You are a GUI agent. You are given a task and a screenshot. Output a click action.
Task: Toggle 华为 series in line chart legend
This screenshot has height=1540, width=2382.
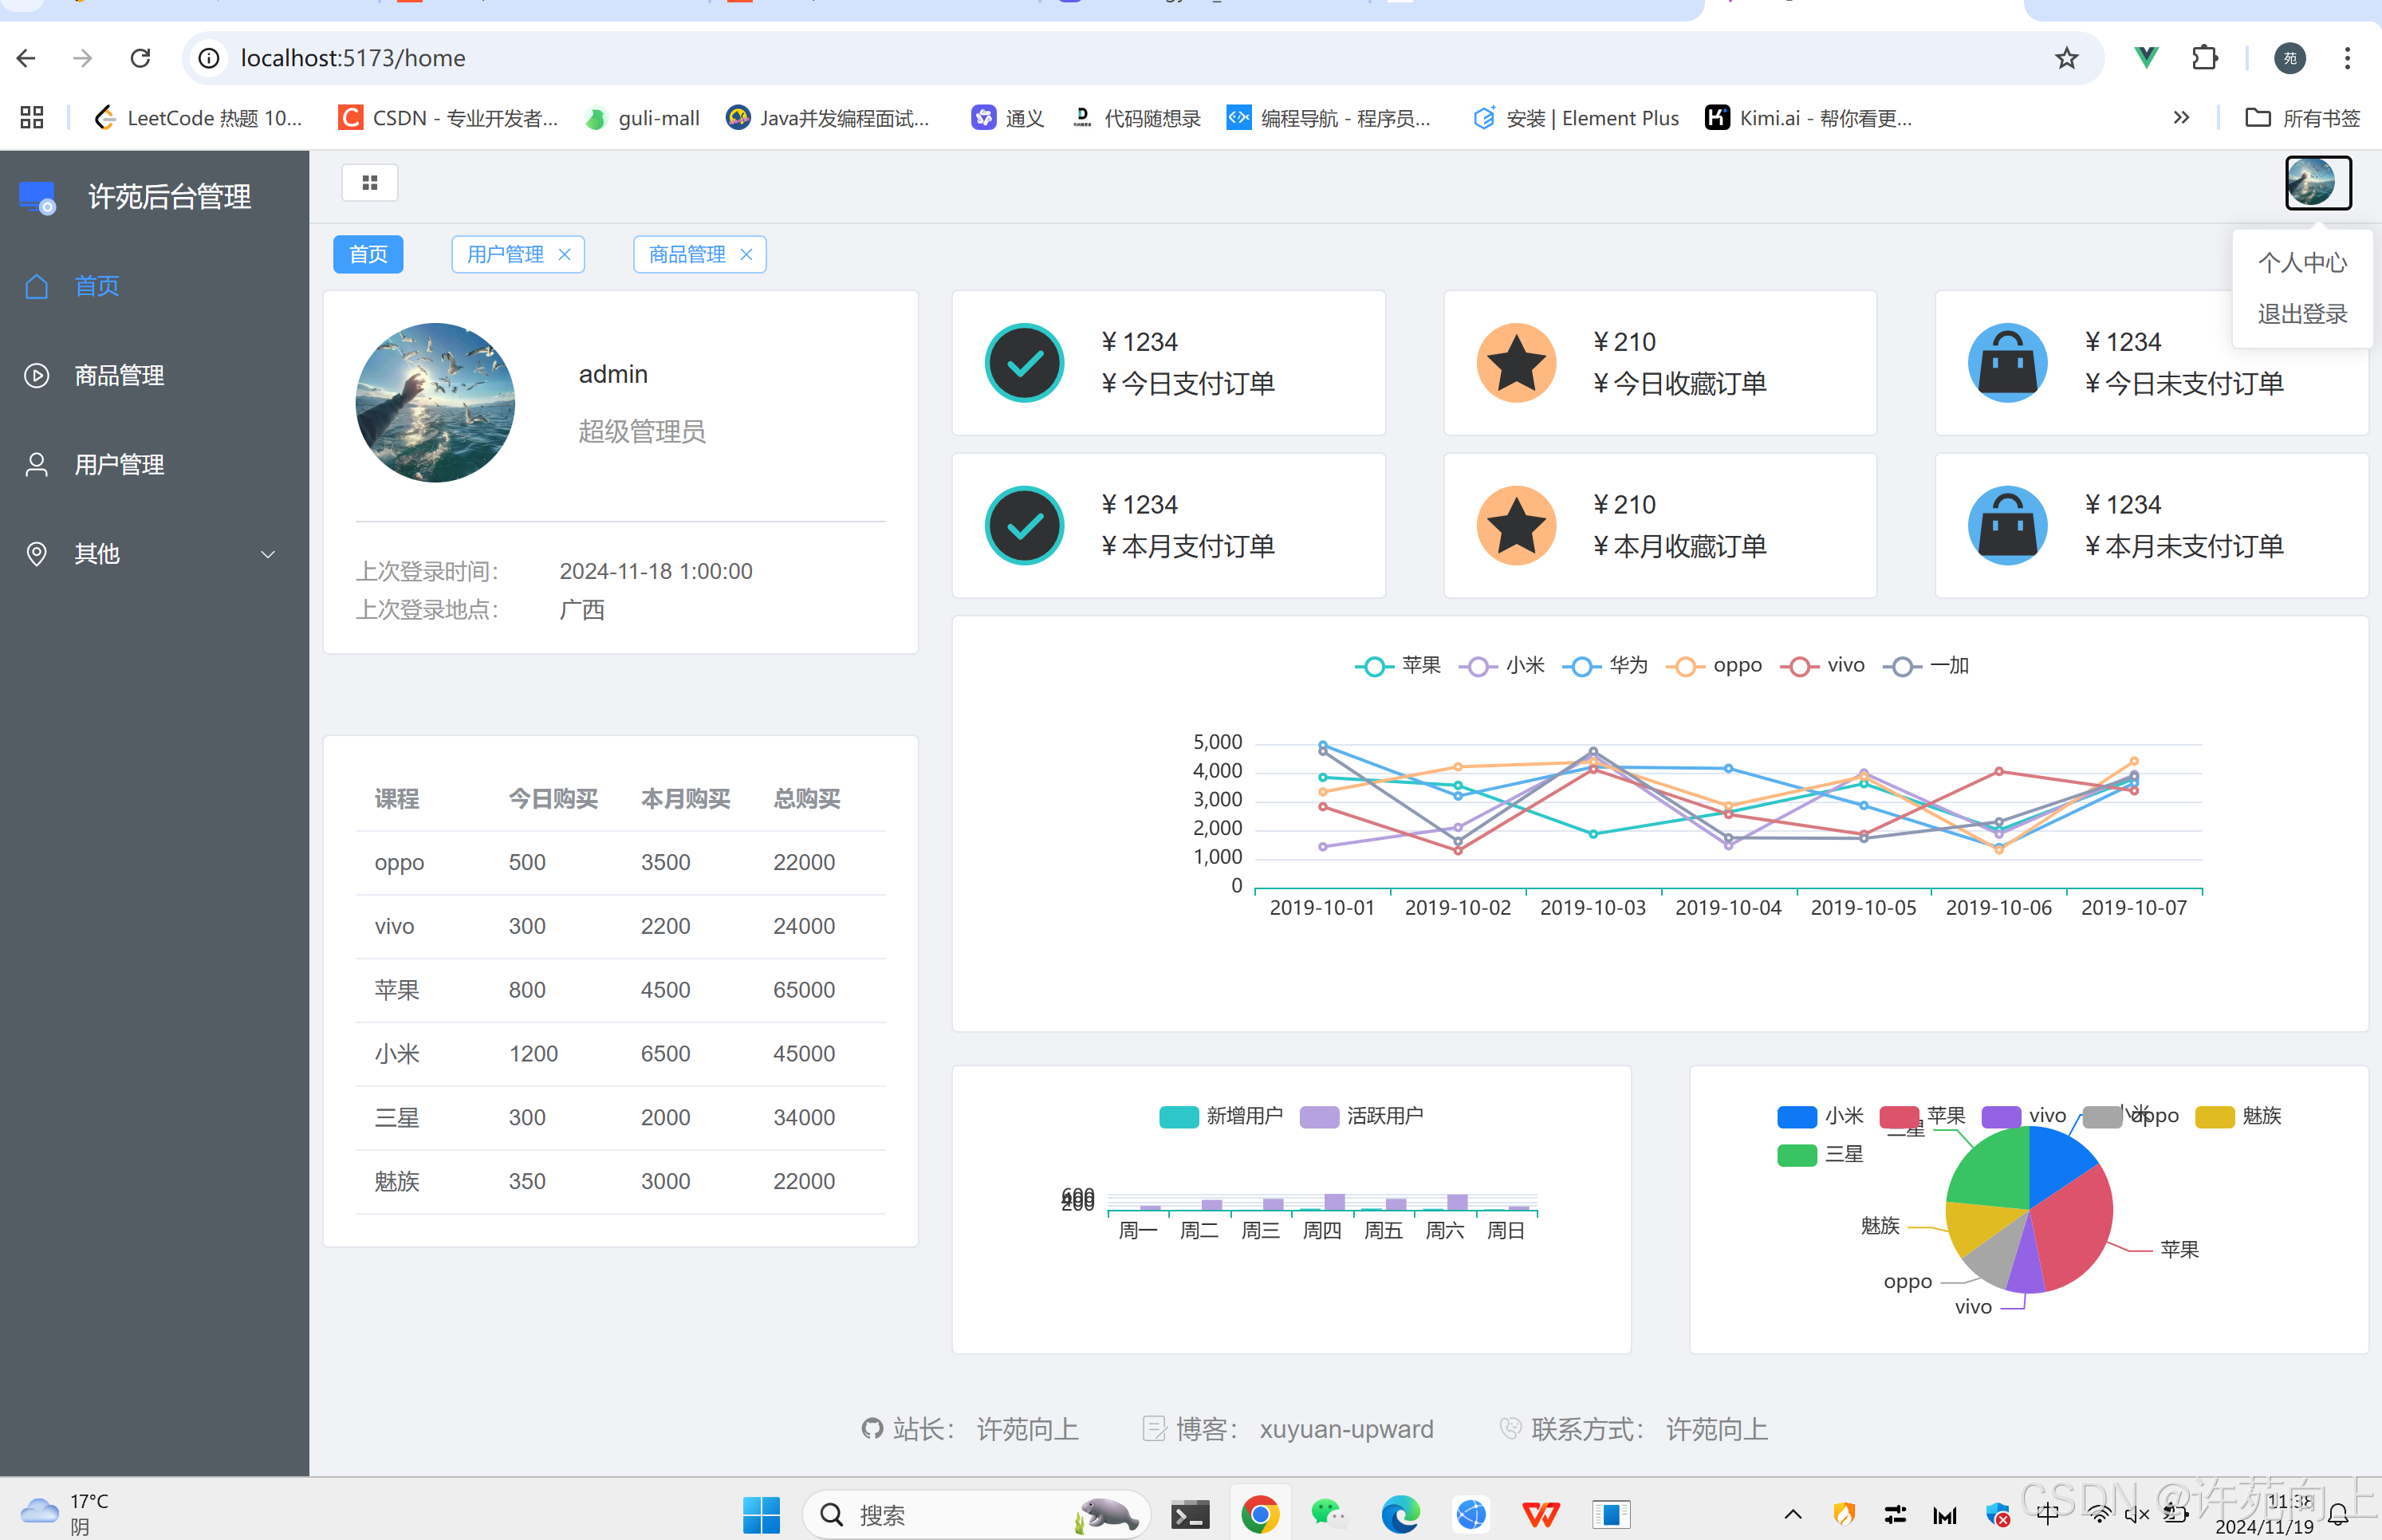tap(1604, 666)
